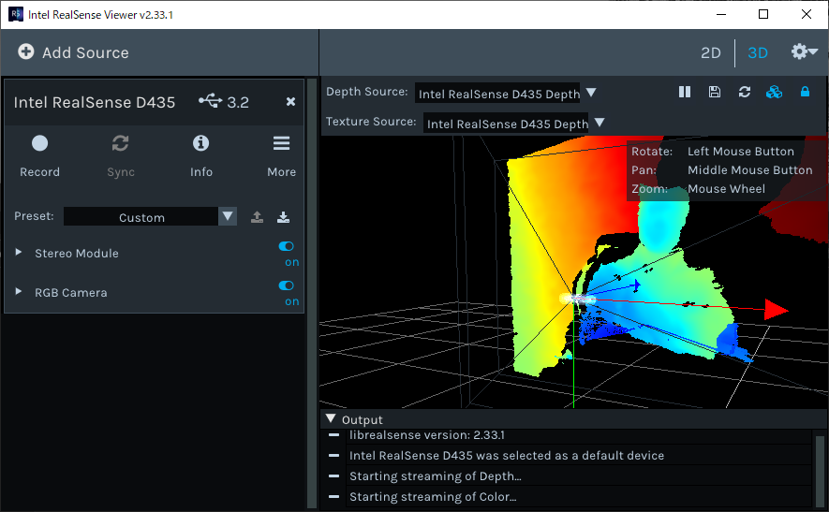Screen dimensions: 829x512
Task: Remove the Intel RealSense D435 device
Action: (290, 101)
